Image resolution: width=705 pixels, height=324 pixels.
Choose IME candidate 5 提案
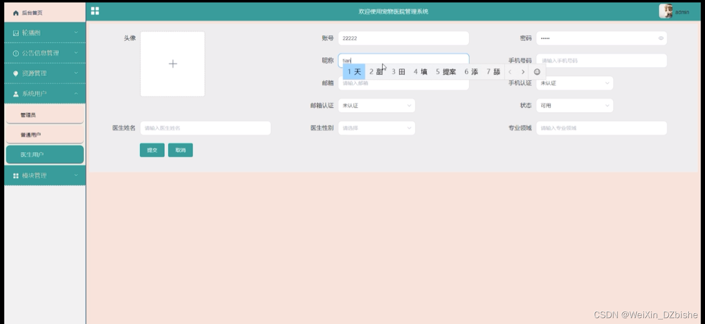coord(446,72)
